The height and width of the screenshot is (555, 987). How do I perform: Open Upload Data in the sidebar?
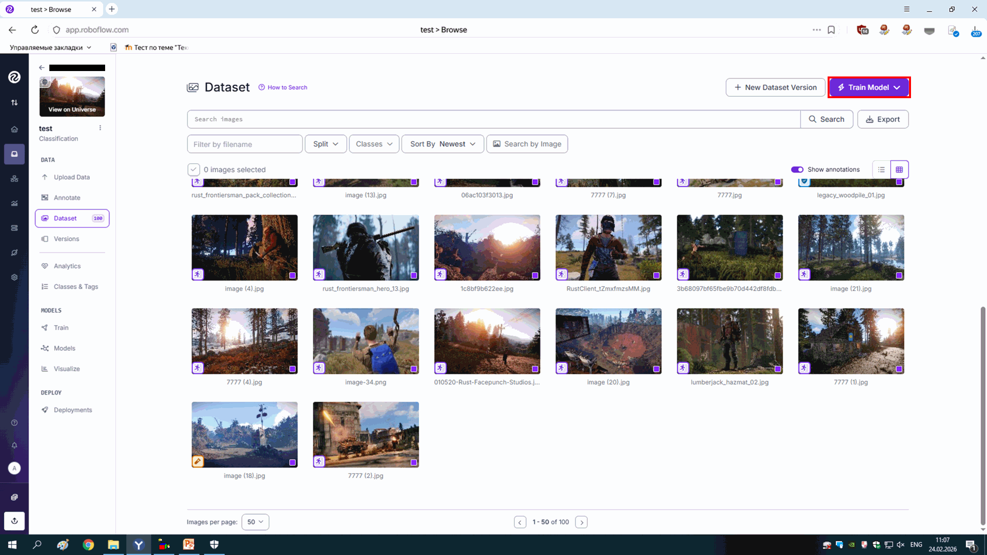tap(72, 177)
